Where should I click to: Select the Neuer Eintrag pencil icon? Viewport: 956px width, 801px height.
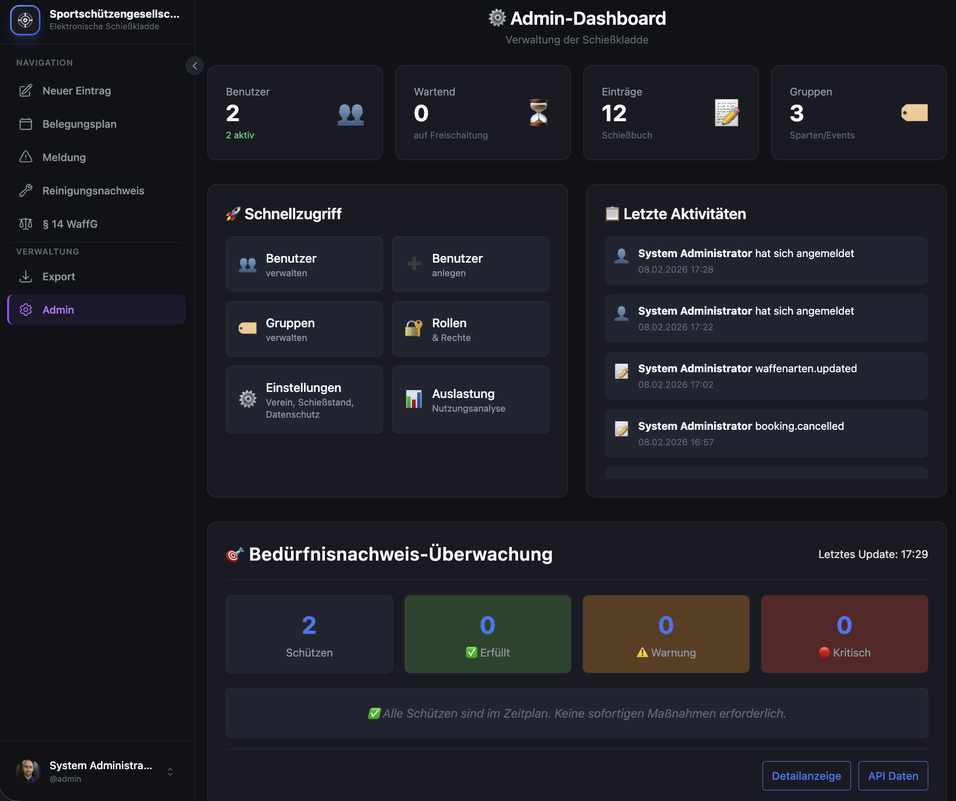coord(26,90)
